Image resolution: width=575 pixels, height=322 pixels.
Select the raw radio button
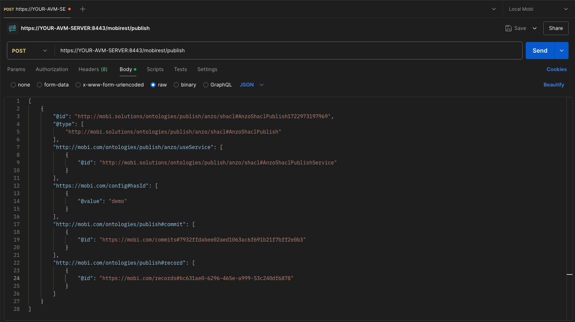pyautogui.click(x=153, y=85)
